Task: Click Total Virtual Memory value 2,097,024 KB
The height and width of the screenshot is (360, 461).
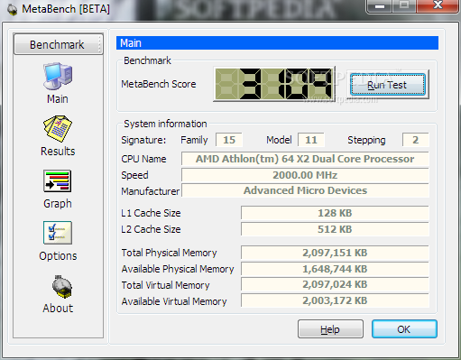Action: (335, 284)
